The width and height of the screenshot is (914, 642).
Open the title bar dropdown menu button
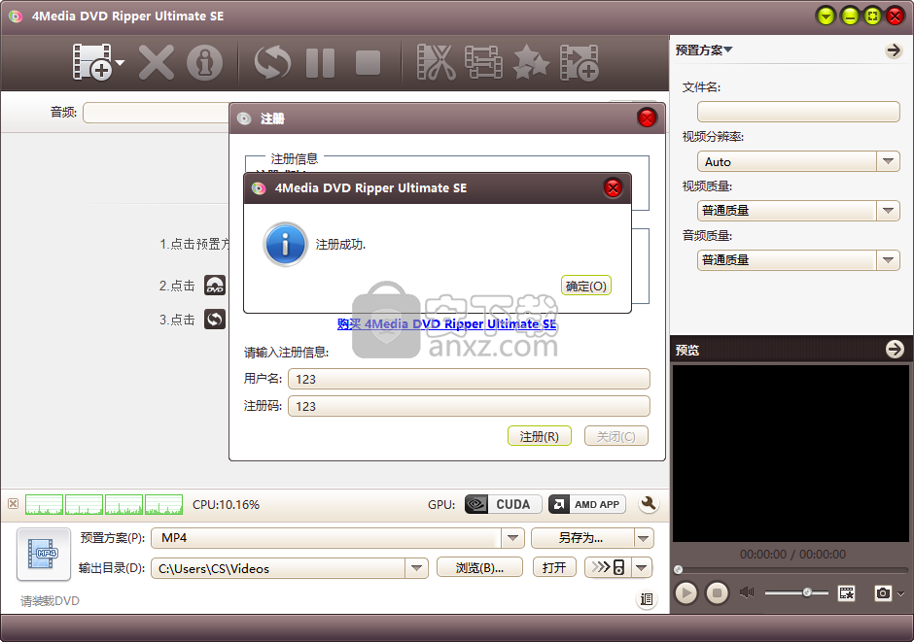pos(826,16)
